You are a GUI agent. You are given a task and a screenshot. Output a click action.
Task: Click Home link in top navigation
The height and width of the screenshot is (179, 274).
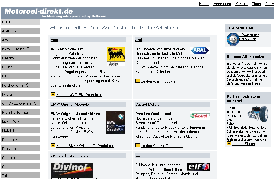coord(204,4)
